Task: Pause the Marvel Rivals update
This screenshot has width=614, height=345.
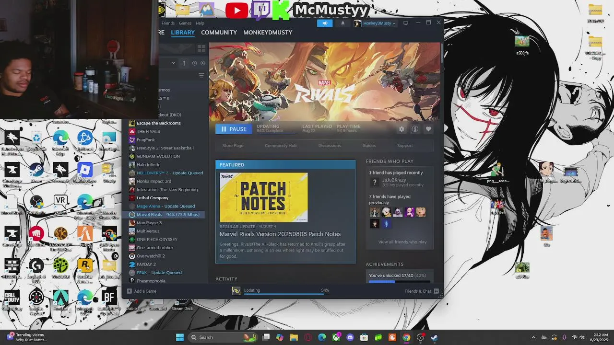Action: (x=234, y=129)
